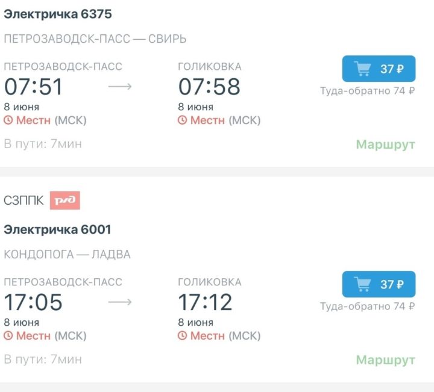The image size is (434, 392).
Task: Select Электричка 6375 title
Action: coord(58,14)
